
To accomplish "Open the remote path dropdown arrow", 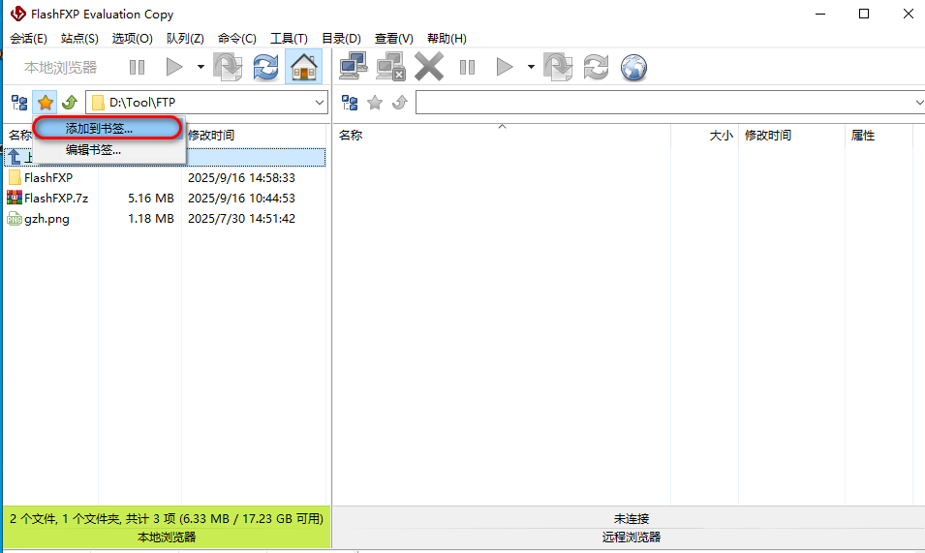I will [x=920, y=103].
